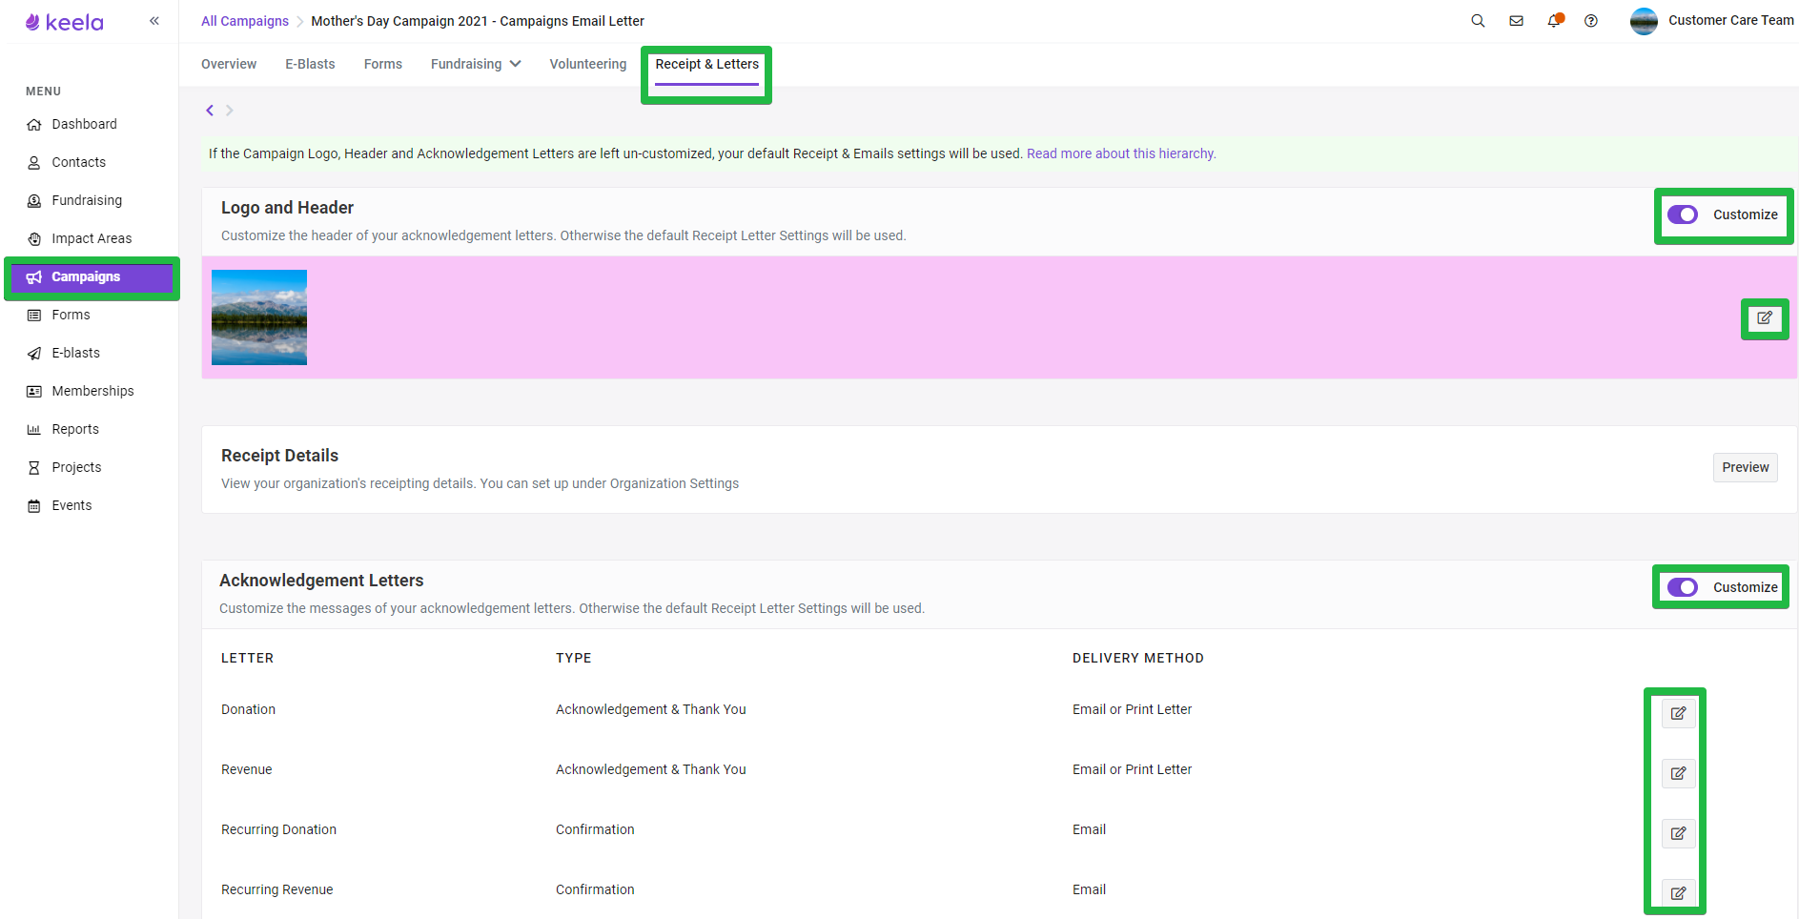
Task: Click the Customer Care Team avatar
Action: (x=1644, y=21)
